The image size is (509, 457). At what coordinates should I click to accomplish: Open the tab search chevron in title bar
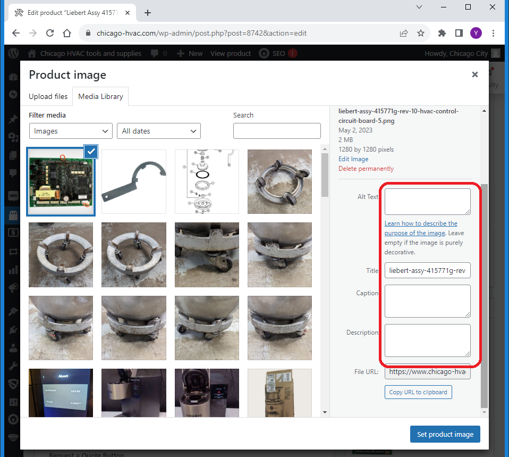tap(419, 7)
